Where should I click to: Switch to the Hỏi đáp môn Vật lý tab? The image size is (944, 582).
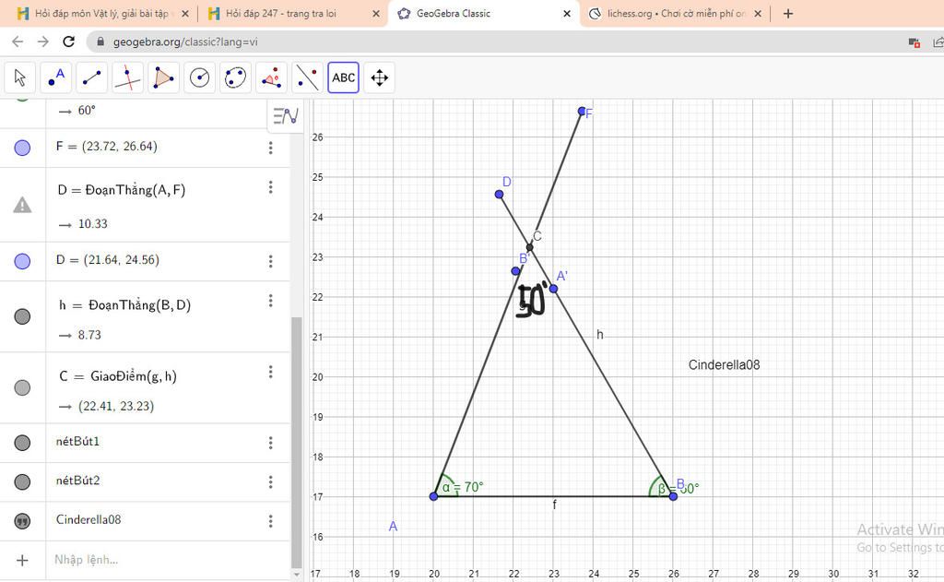point(100,13)
